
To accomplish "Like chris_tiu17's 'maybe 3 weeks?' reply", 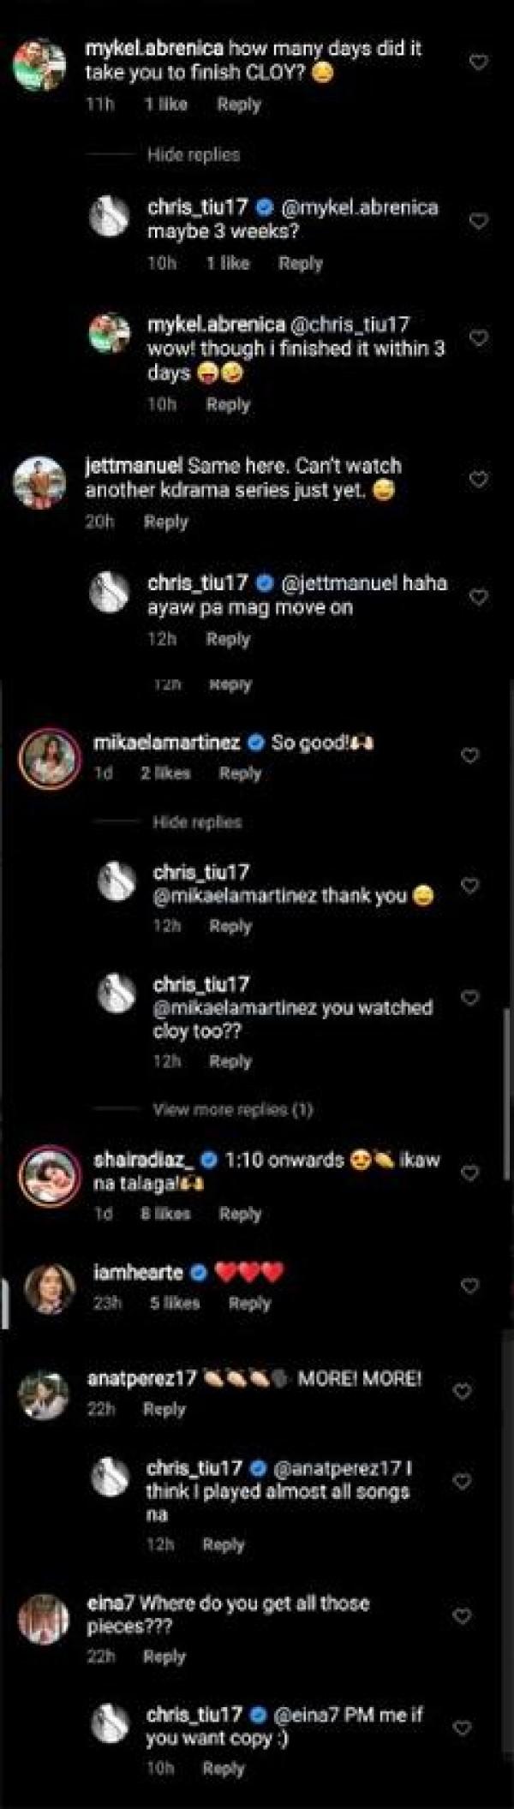I will point(479,221).
